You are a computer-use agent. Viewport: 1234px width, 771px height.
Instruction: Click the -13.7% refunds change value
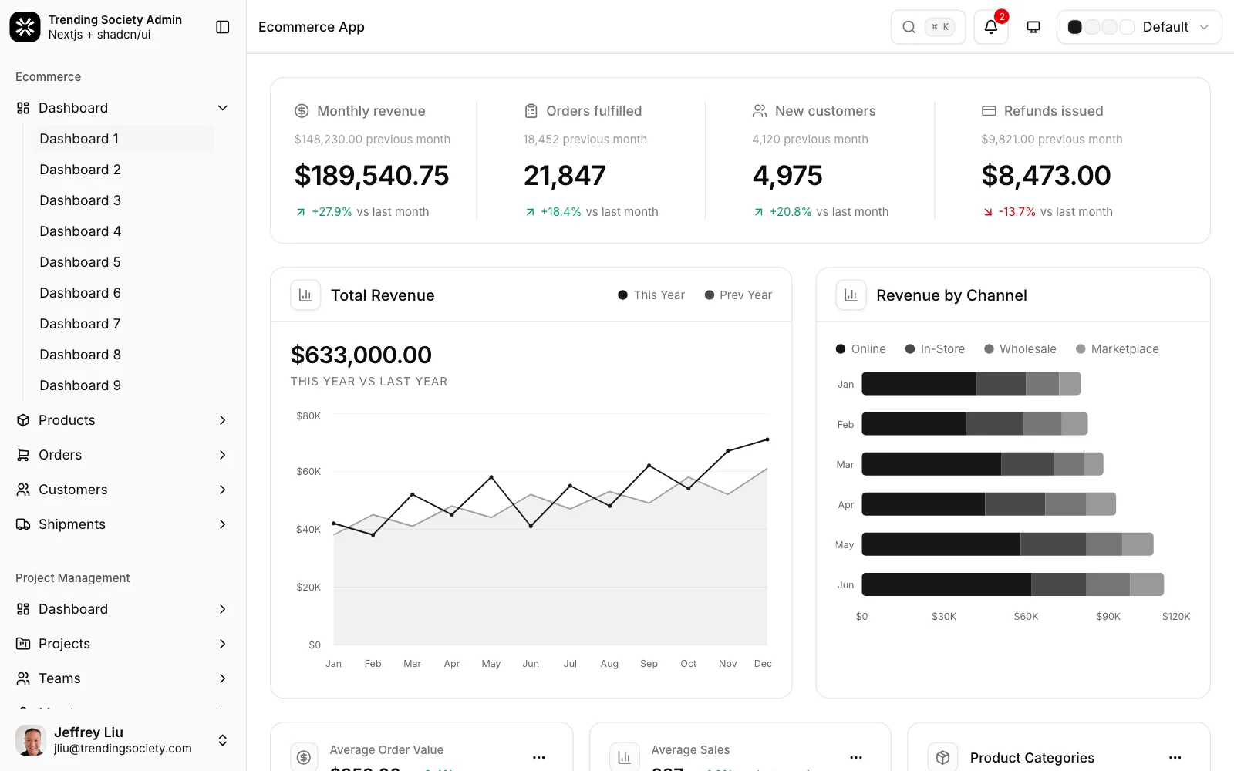(1017, 212)
